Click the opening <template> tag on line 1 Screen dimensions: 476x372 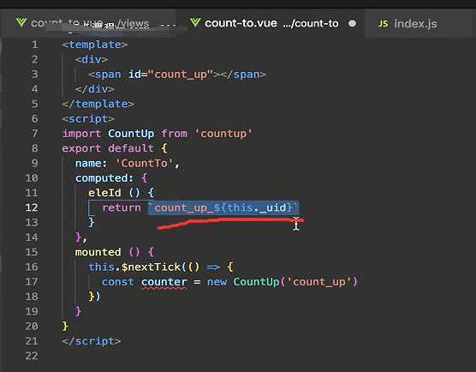click(95, 45)
